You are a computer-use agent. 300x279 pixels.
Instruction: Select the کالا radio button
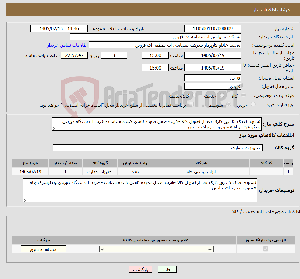pos(243,95)
